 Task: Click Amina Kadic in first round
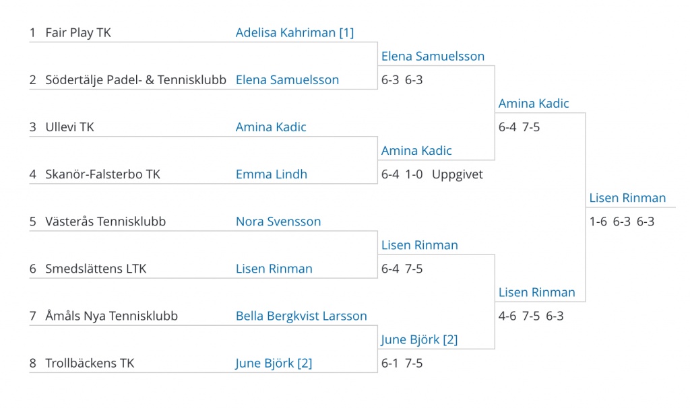271,127
